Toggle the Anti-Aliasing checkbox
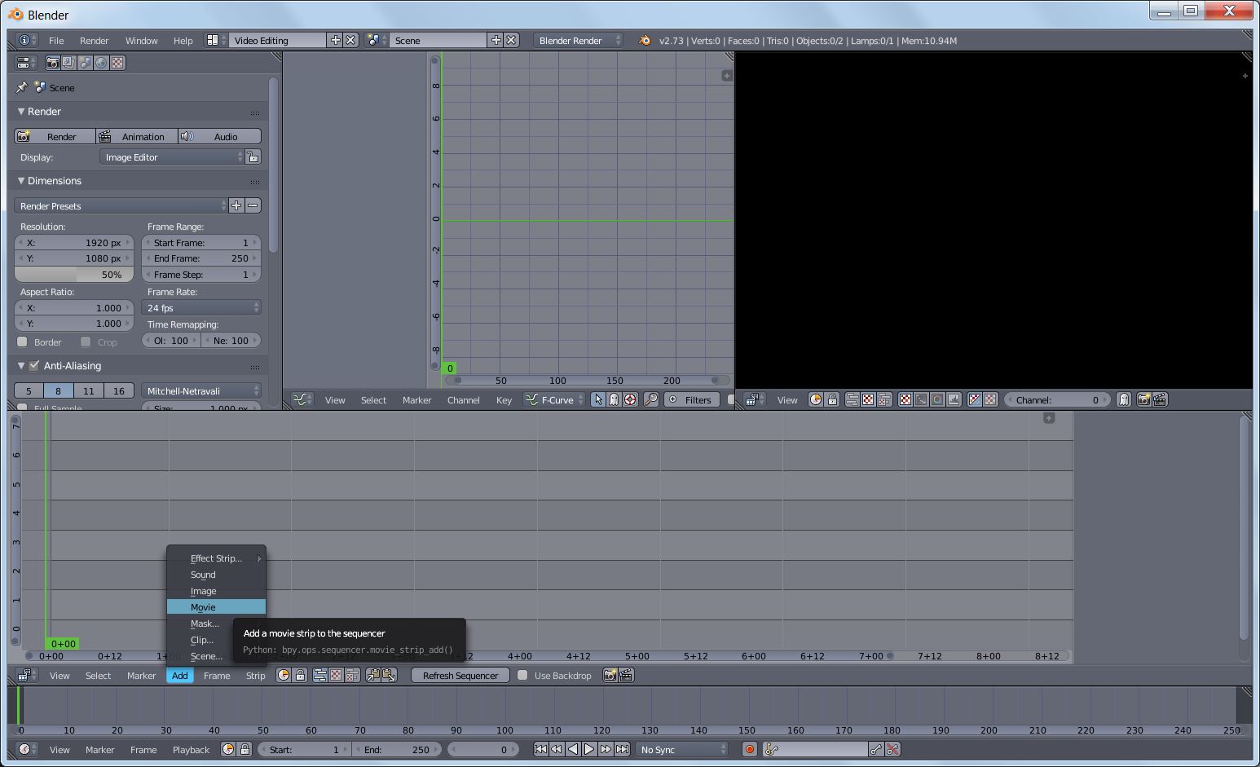This screenshot has width=1260, height=767. click(34, 366)
